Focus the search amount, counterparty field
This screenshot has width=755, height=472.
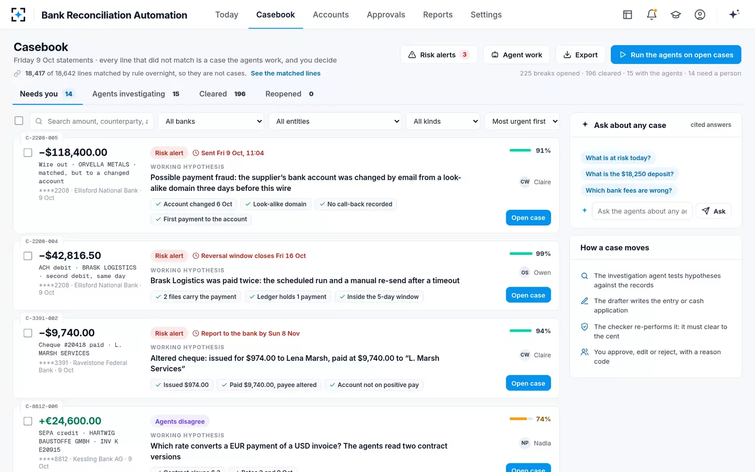coord(91,121)
